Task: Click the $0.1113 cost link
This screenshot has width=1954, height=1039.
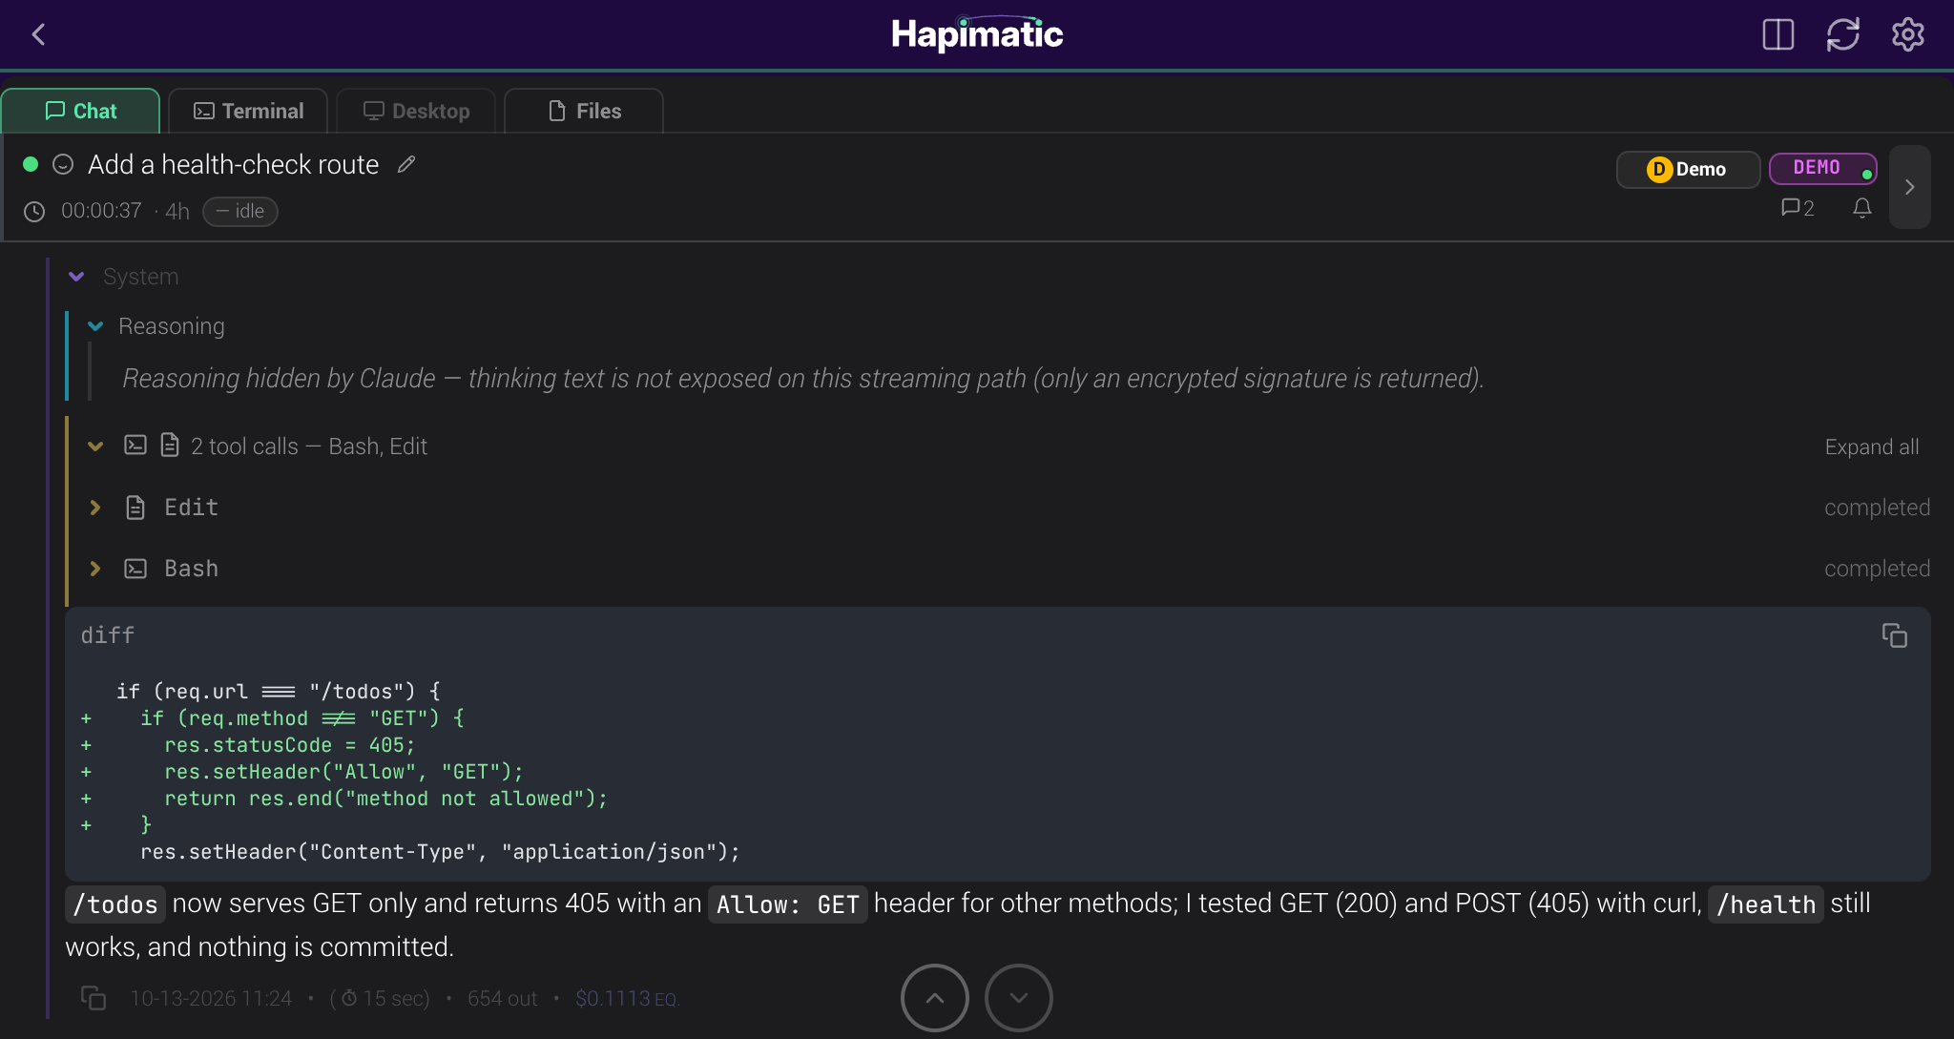Action: tap(626, 999)
